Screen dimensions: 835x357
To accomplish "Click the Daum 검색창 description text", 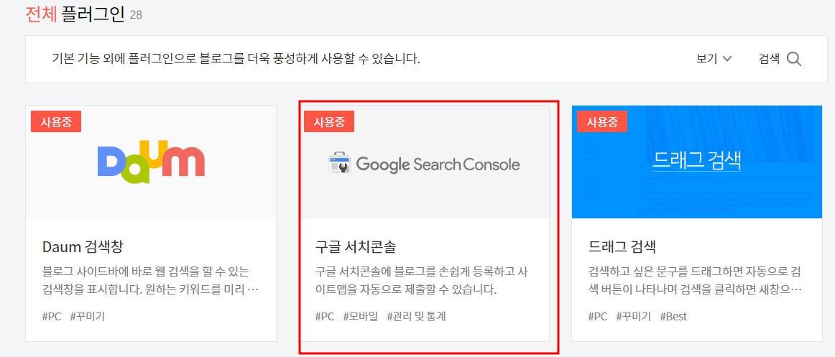I will click(150, 281).
